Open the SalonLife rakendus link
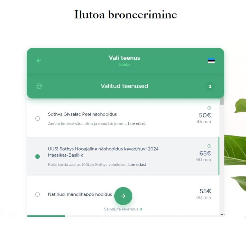Viewport: 246px width, 235px height. pos(123,209)
